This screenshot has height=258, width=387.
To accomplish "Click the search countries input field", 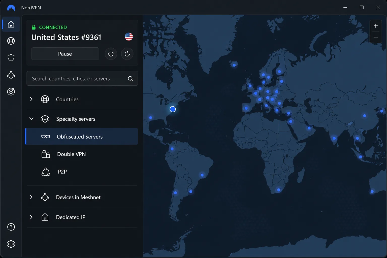I will (82, 79).
